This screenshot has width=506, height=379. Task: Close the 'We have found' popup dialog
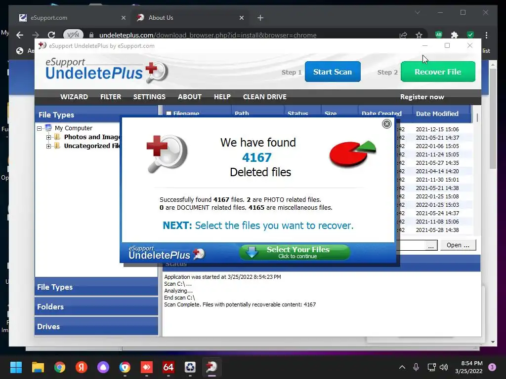click(x=386, y=124)
